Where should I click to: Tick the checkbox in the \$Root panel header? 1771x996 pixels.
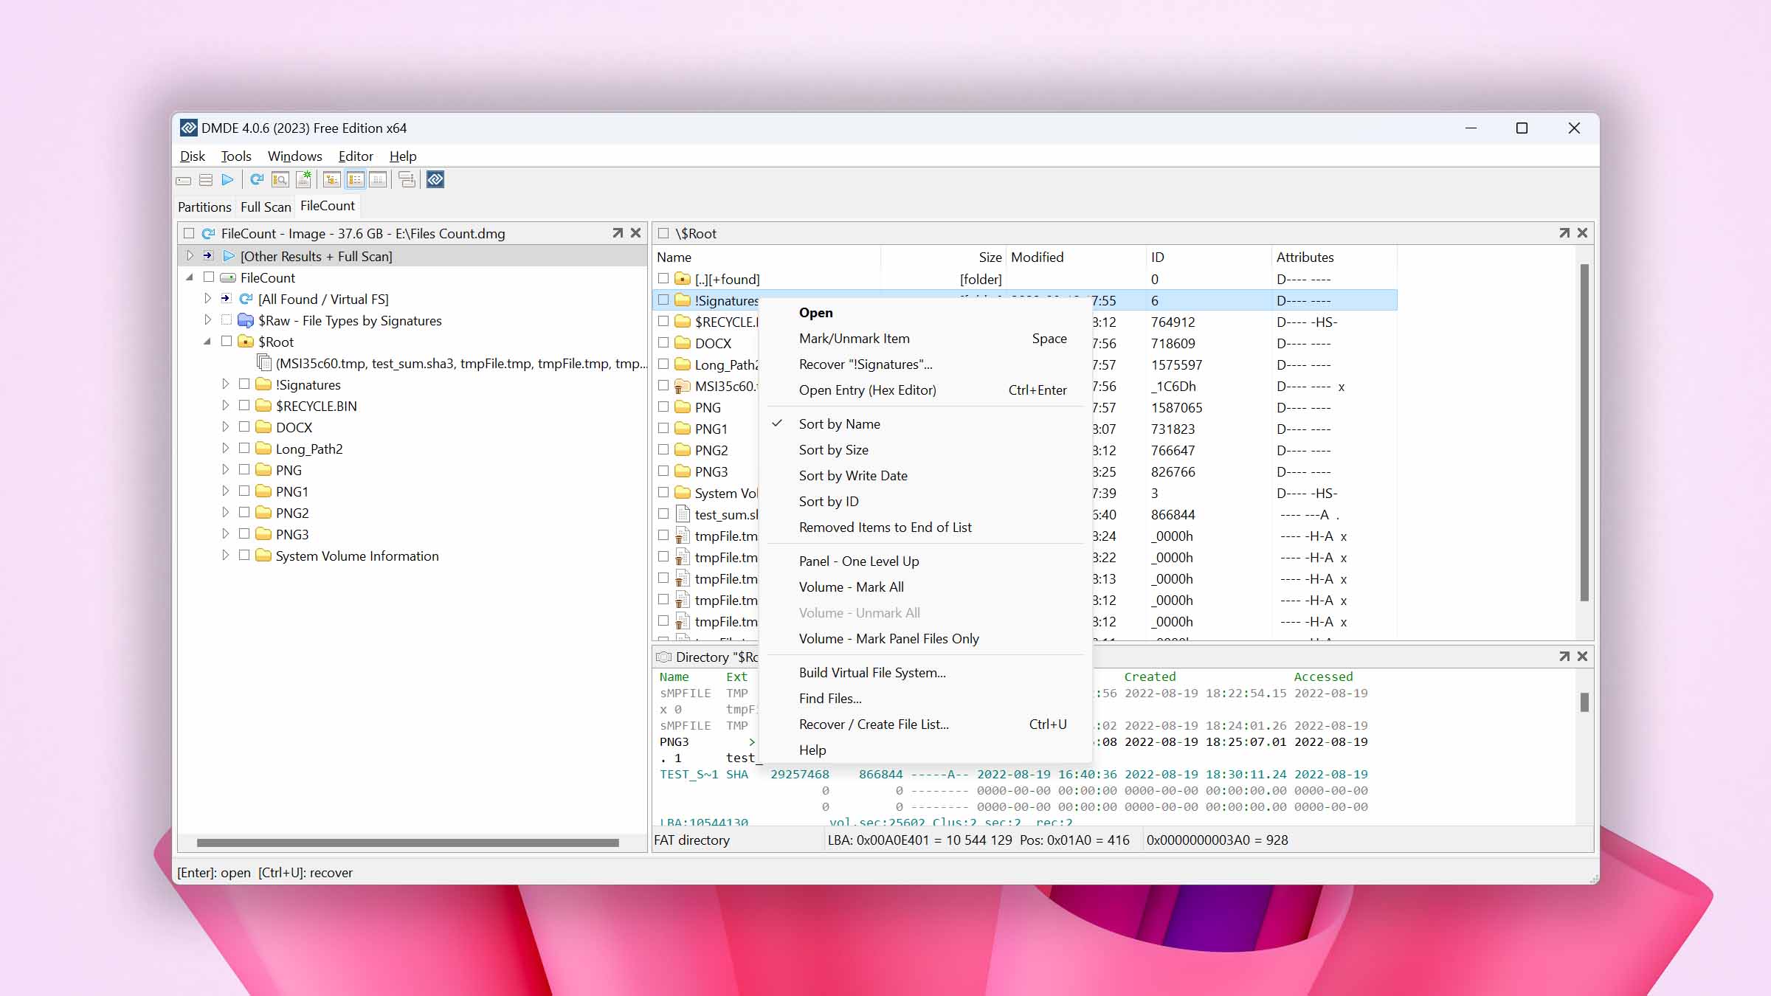(663, 234)
